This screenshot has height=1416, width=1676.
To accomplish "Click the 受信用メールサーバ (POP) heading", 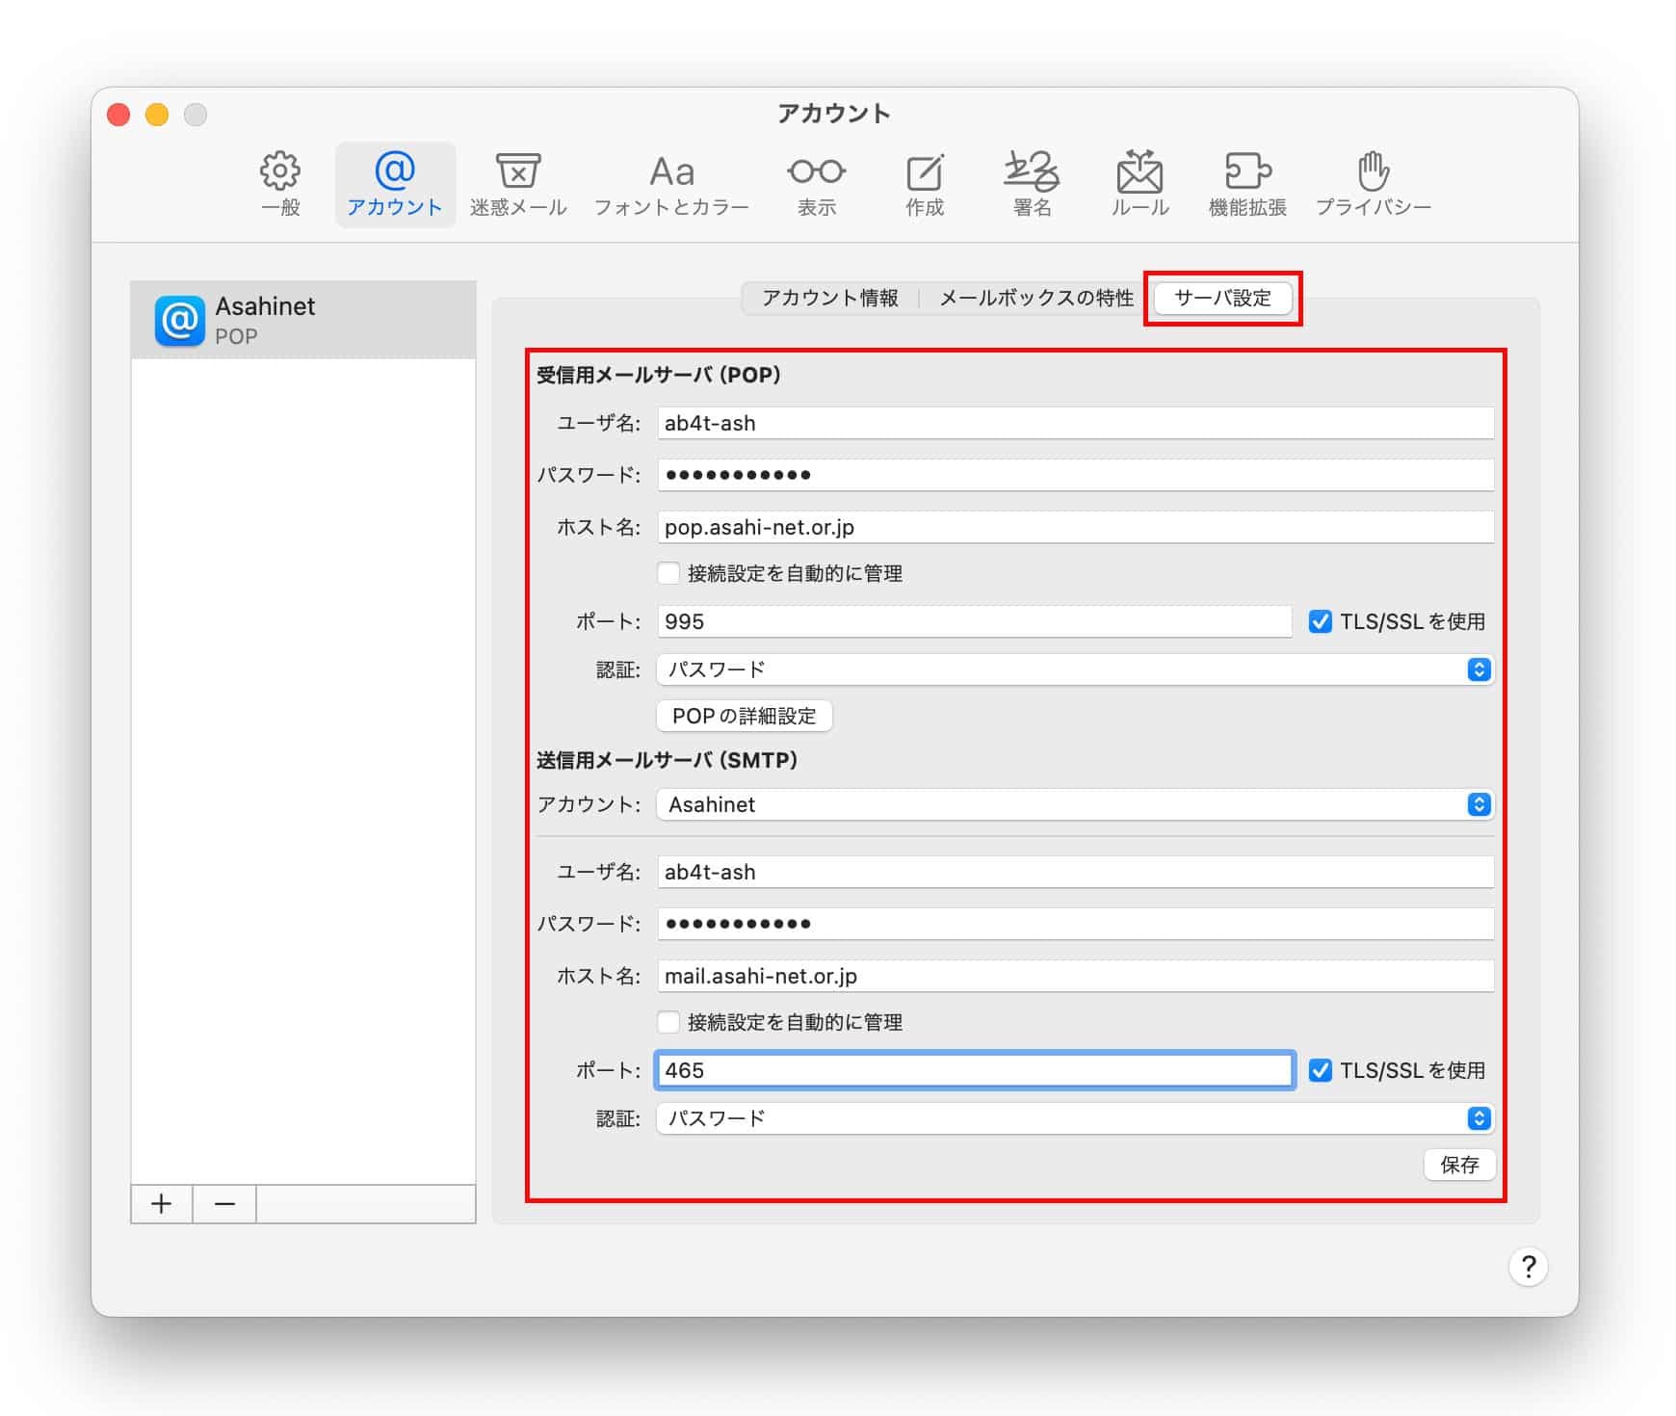I will 658,375.
